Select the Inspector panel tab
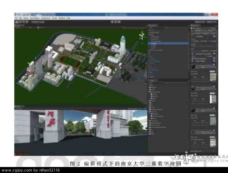This screenshot has width=228, height=173. coord(195,26)
